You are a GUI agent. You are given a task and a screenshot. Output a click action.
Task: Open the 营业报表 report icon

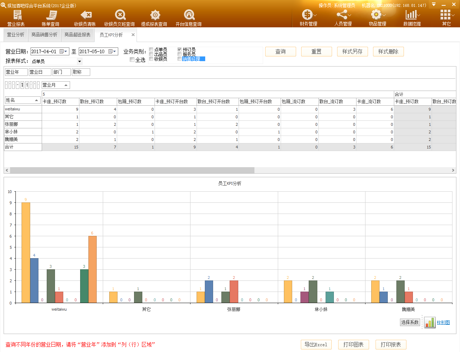(17, 18)
